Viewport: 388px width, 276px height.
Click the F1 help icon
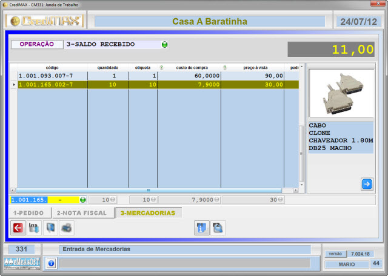[201, 228]
